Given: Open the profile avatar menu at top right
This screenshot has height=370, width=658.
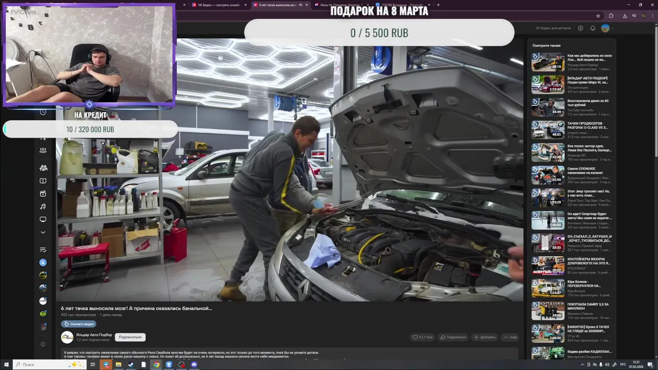Looking at the screenshot, I should (x=607, y=28).
